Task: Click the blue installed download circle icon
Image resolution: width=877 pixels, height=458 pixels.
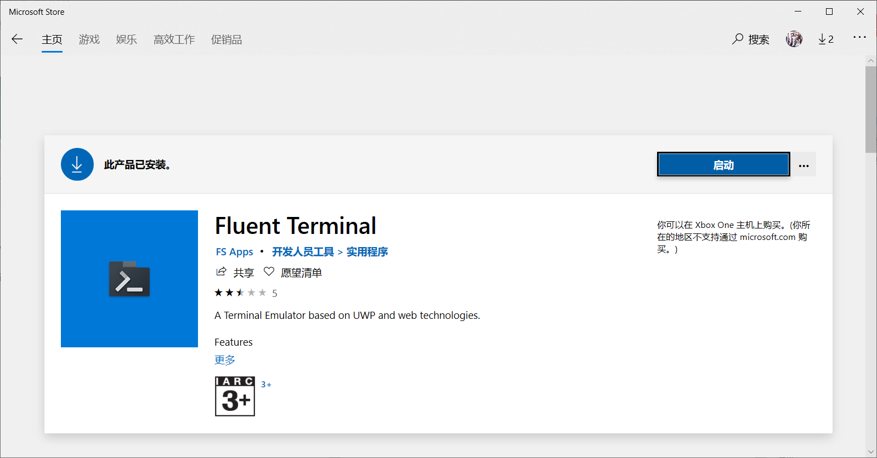Action: [x=77, y=164]
